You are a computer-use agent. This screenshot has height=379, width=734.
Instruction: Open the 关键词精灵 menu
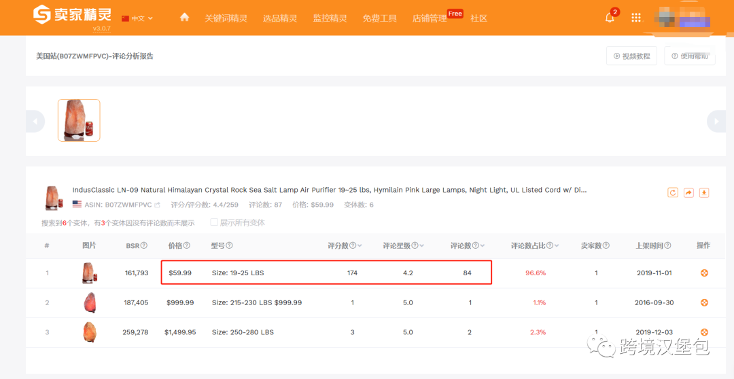click(x=226, y=18)
